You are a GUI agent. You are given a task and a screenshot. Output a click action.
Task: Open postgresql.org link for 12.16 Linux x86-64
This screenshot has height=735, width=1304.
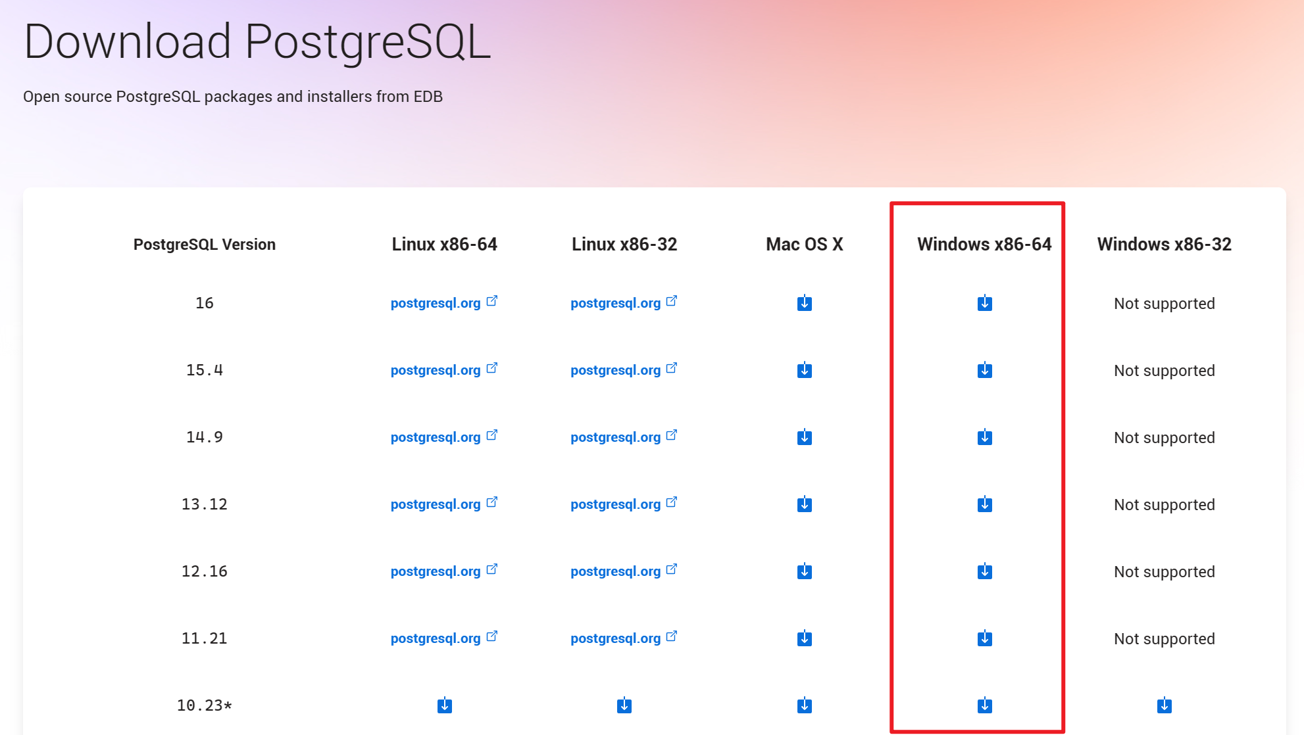(x=436, y=571)
